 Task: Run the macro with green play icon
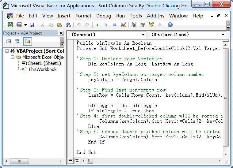pos(97,25)
